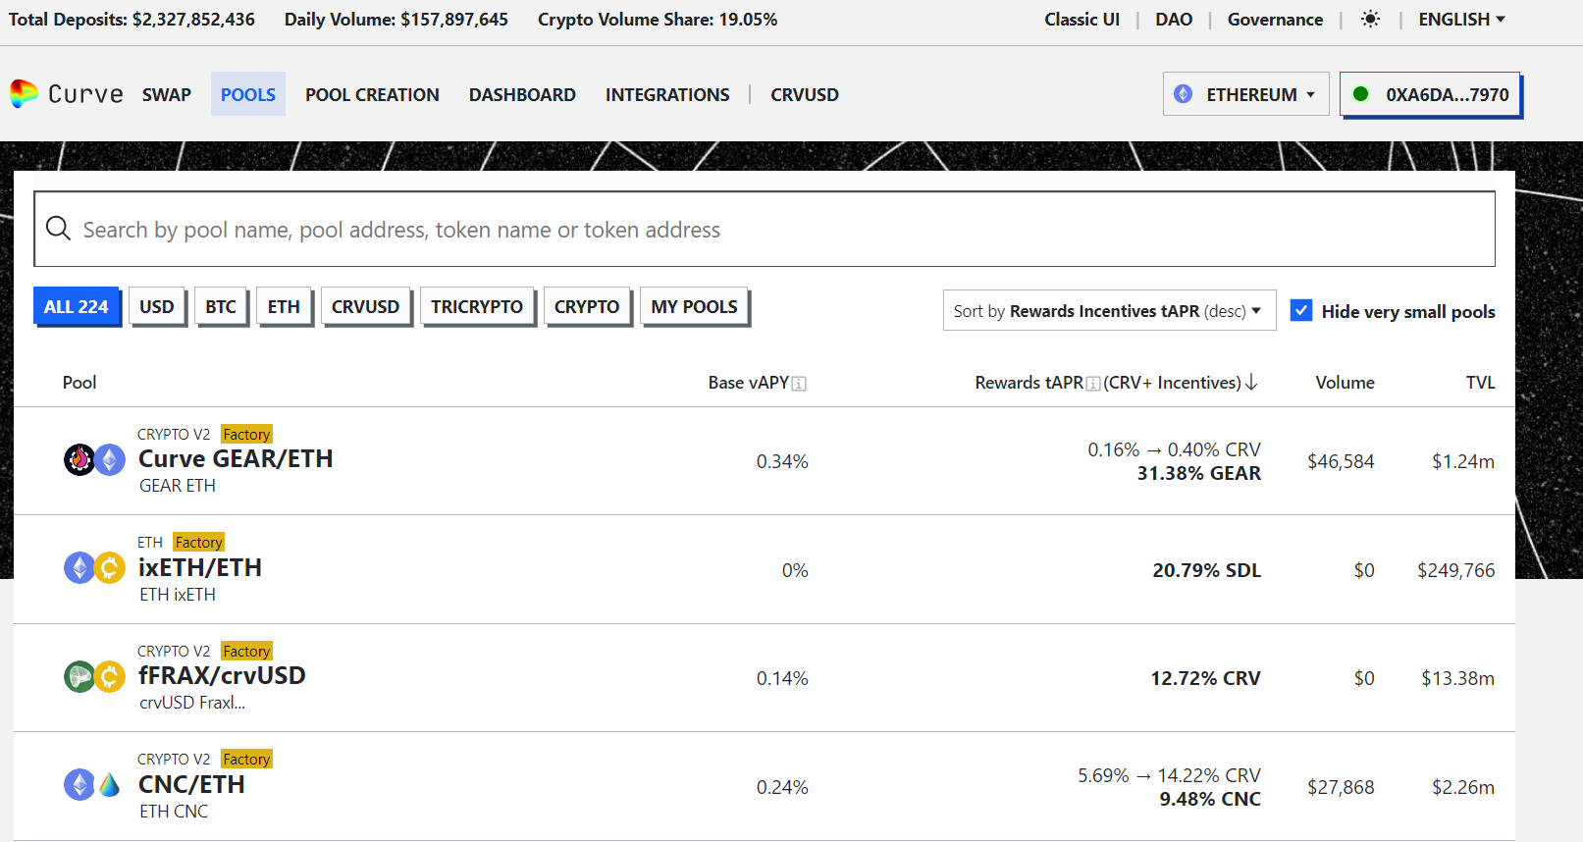Screen dimensions: 1583x842
Task: Open the Swap page
Action: point(167,94)
